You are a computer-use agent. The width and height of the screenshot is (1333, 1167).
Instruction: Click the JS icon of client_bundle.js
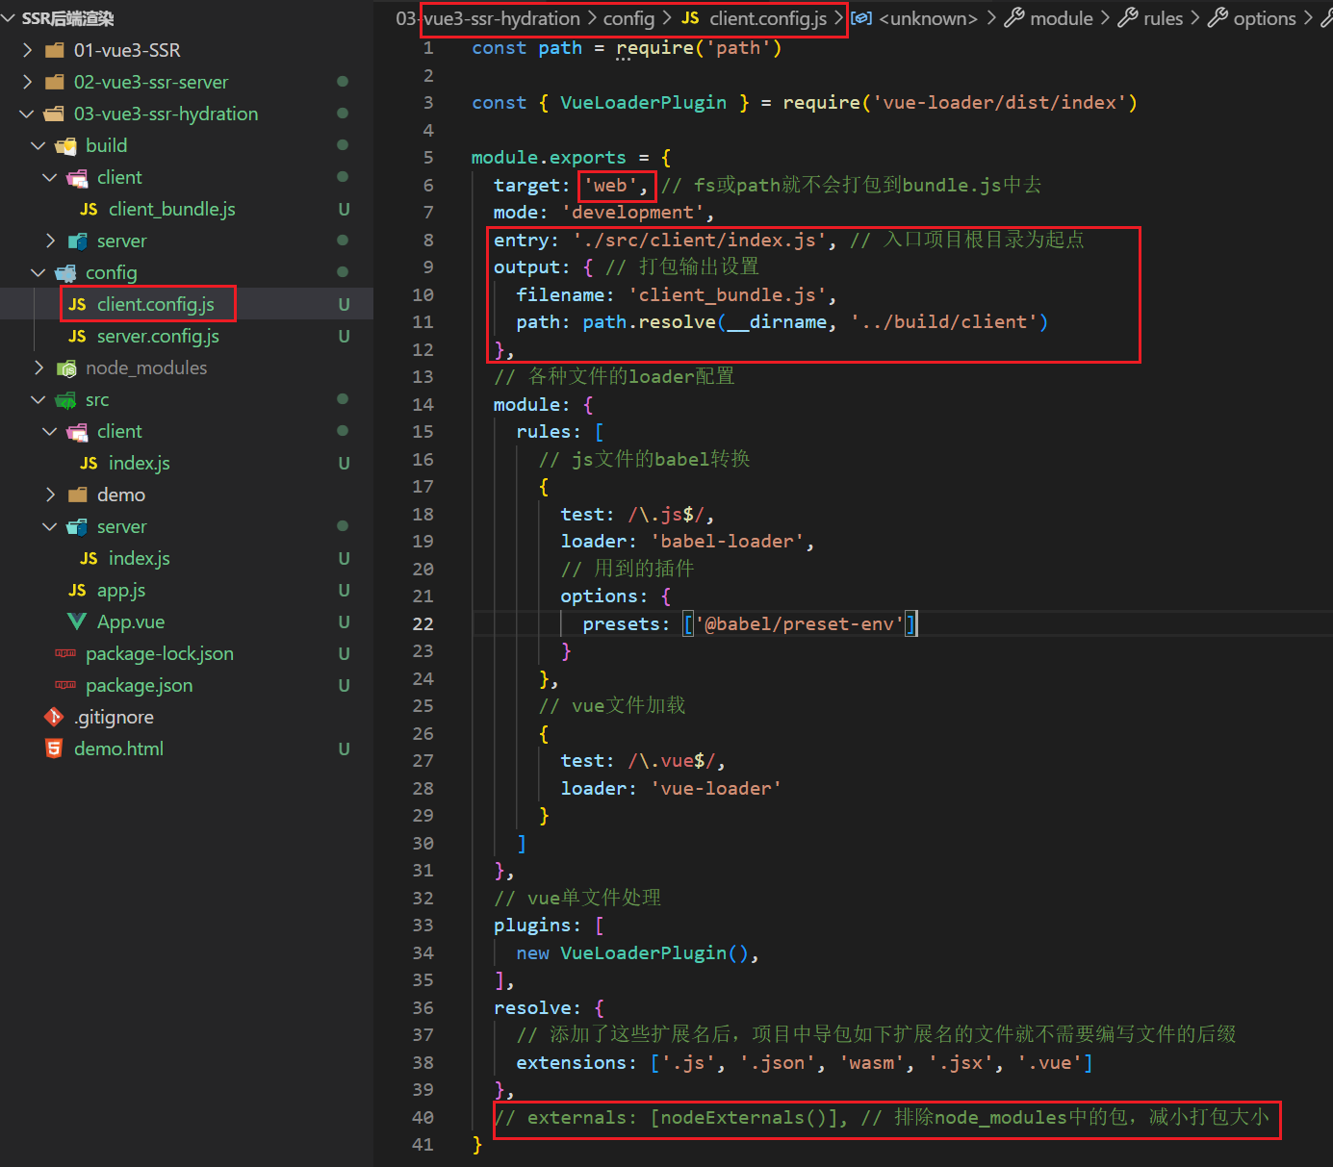(89, 210)
